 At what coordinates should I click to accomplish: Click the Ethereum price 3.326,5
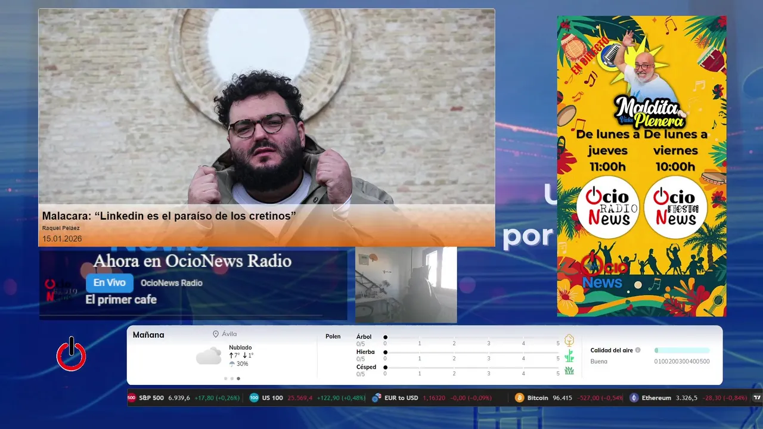point(687,398)
